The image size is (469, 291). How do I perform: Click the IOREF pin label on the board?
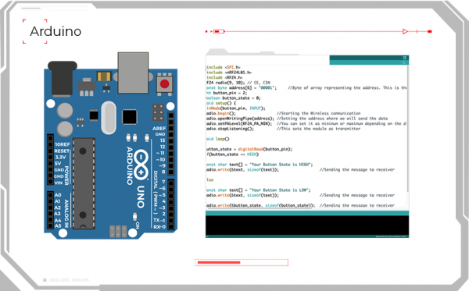(x=63, y=144)
